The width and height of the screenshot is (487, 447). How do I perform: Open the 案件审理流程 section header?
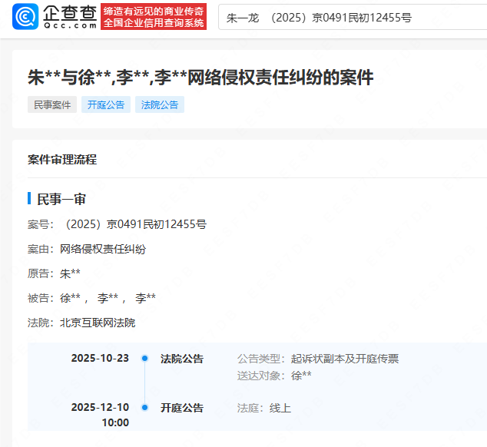[x=62, y=160]
